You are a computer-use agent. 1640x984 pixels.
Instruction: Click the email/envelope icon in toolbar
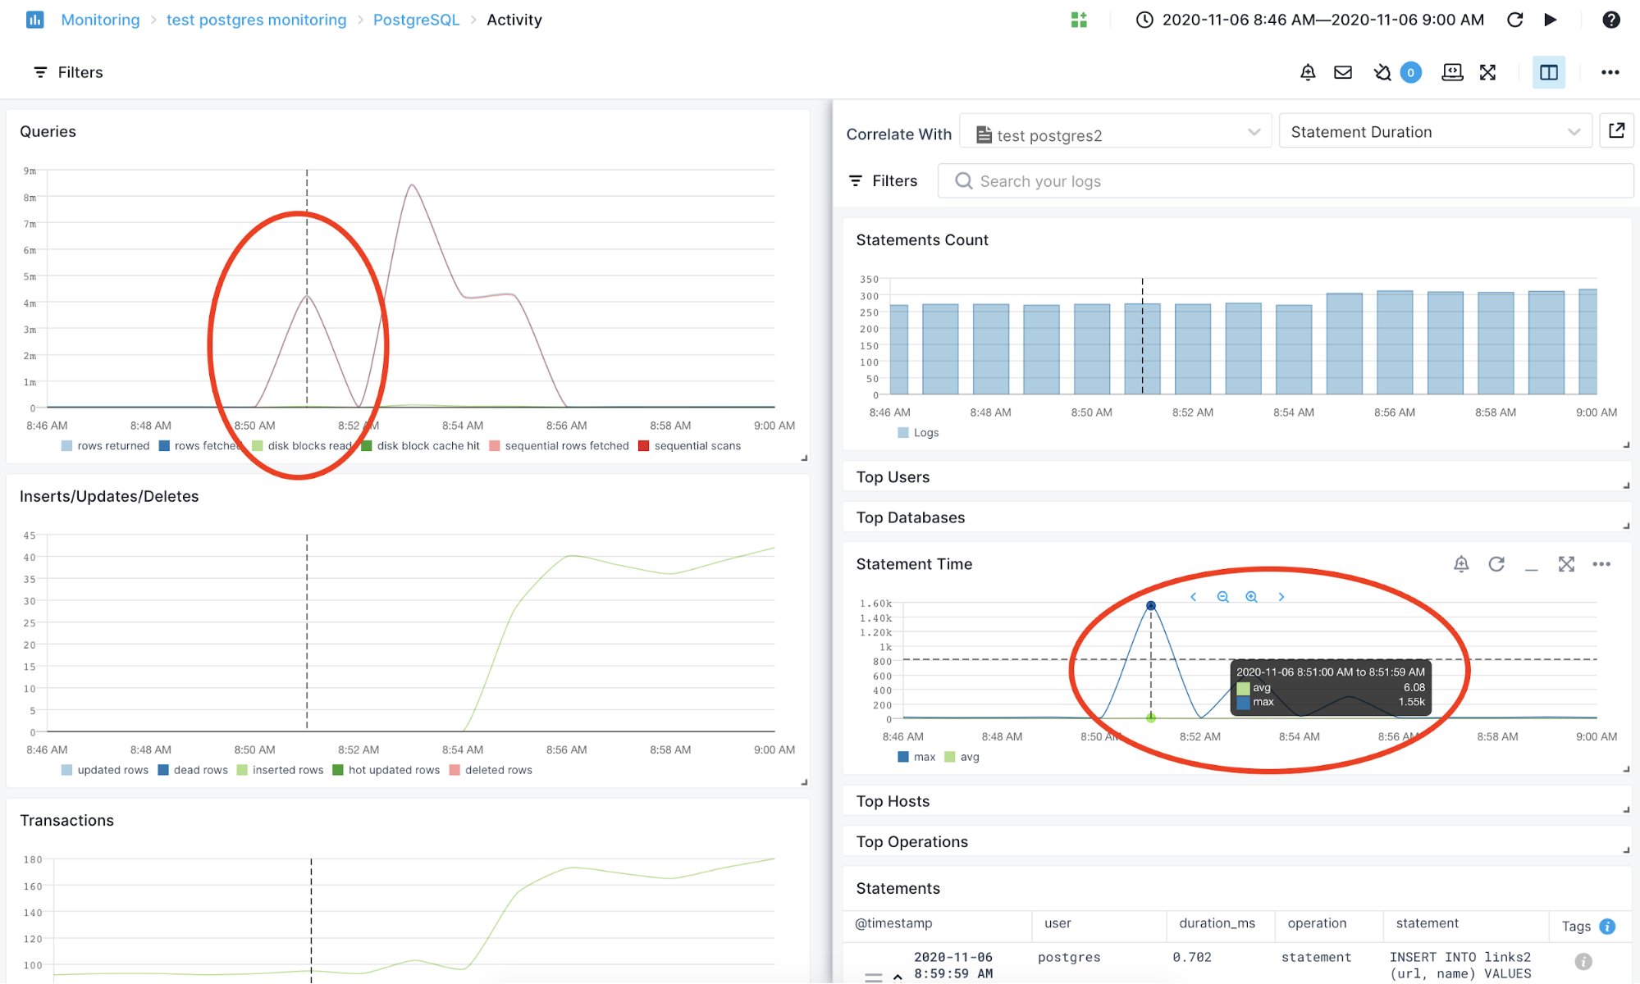click(x=1344, y=73)
